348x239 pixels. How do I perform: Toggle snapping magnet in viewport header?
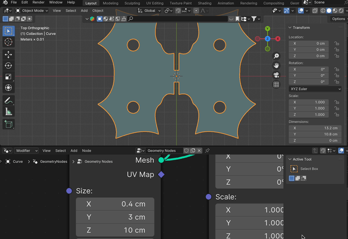(178, 11)
